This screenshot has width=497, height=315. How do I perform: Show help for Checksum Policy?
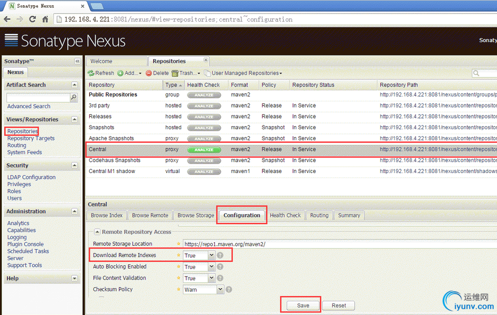229,289
